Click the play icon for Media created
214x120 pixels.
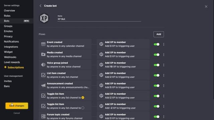(x=43, y=54)
